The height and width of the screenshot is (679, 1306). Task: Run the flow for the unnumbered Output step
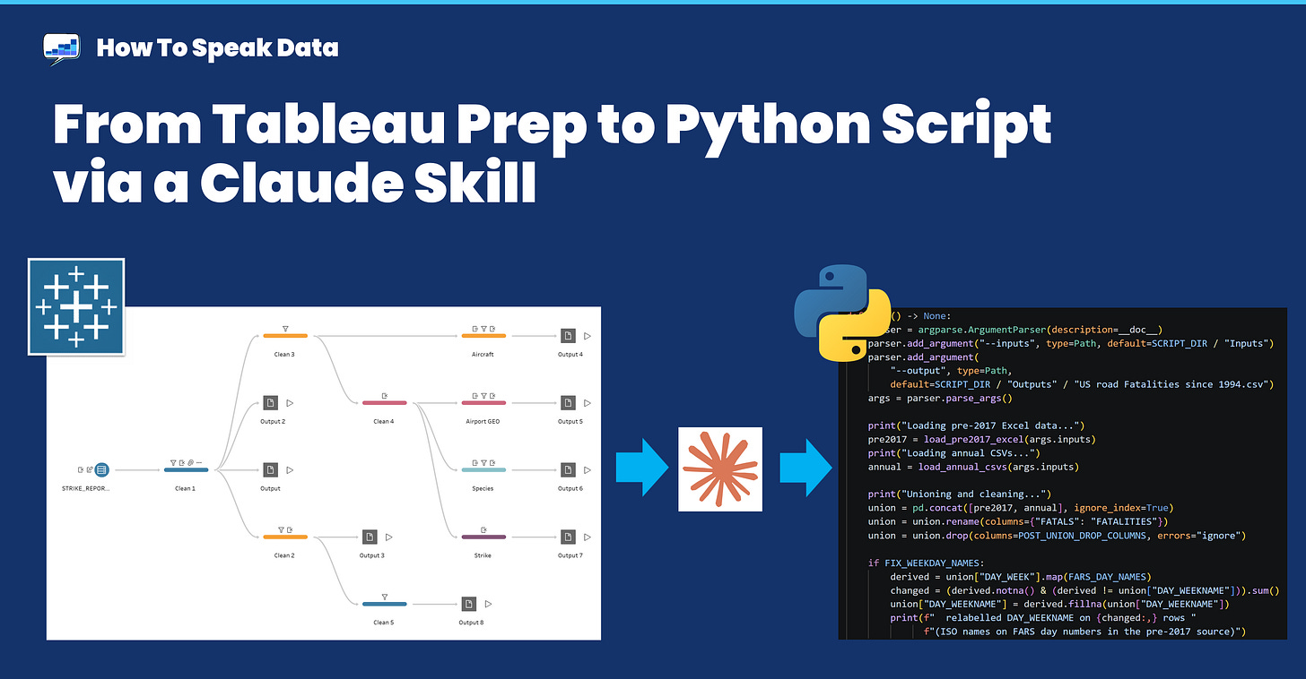click(x=290, y=469)
